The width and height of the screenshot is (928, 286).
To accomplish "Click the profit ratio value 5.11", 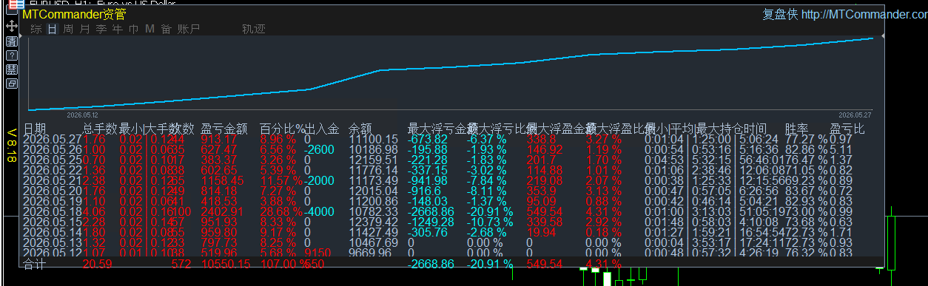I will click(x=841, y=149).
